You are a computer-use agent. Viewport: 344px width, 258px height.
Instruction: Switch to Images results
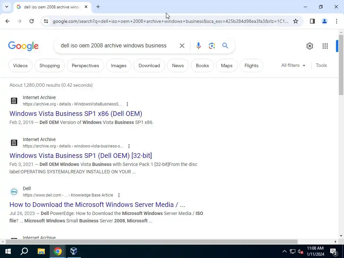[x=119, y=66]
